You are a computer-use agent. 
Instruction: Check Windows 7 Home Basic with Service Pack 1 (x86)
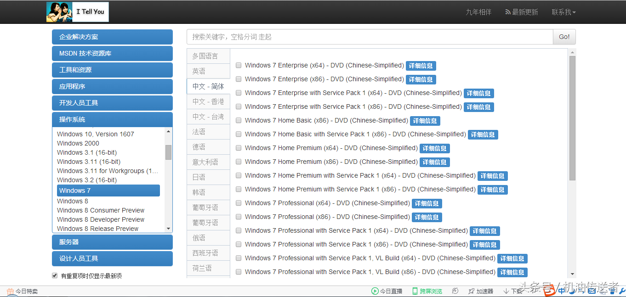[239, 134]
